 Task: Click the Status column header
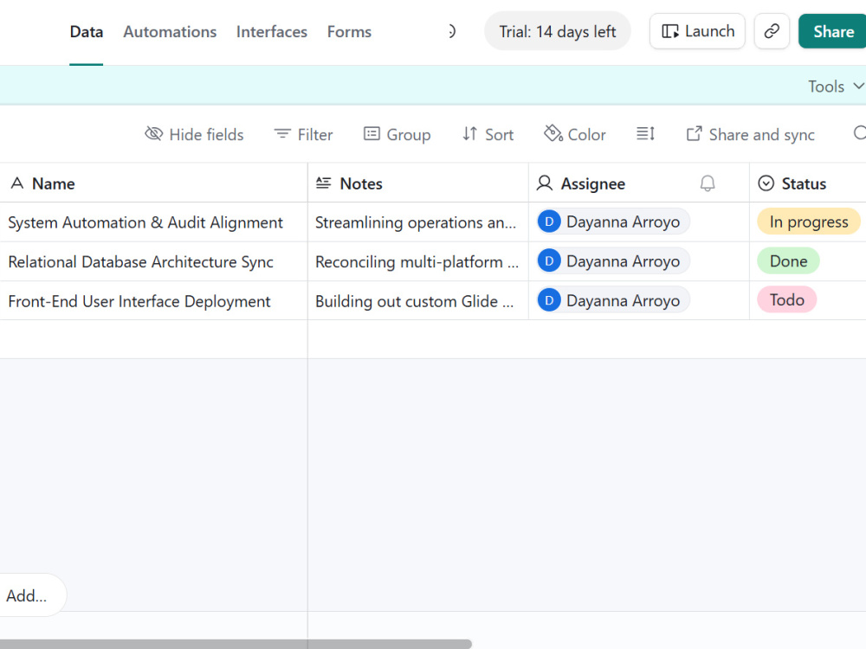coord(808,183)
